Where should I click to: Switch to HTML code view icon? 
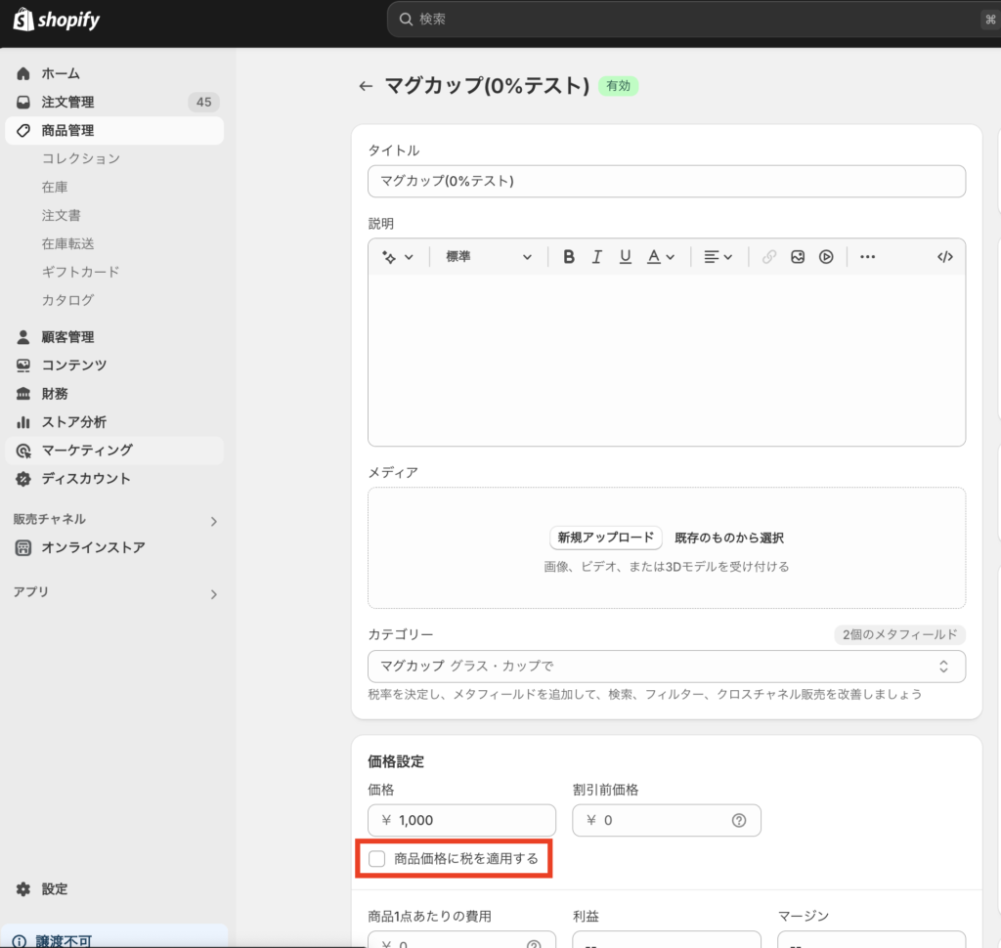pos(944,257)
